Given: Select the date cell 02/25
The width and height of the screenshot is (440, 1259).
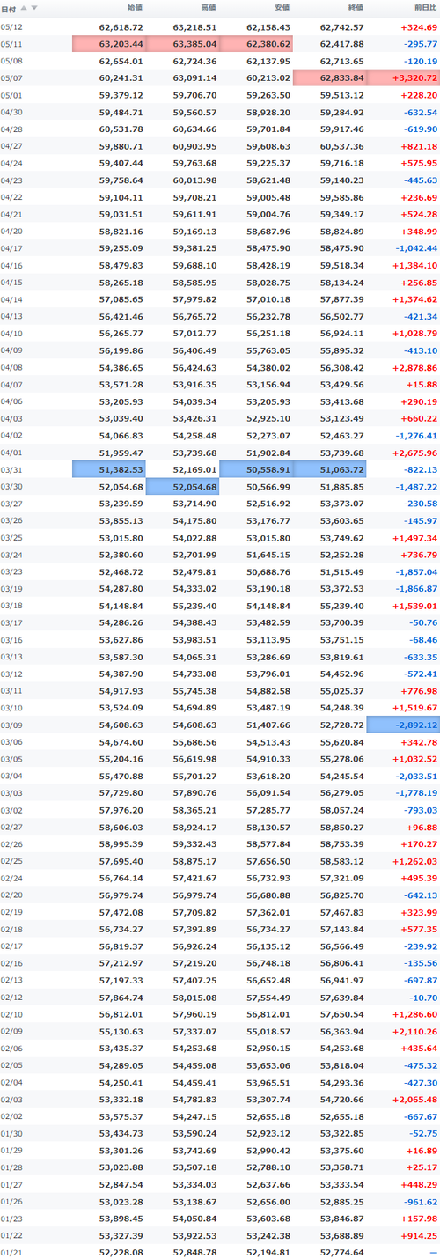Looking at the screenshot, I should click(x=10, y=860).
